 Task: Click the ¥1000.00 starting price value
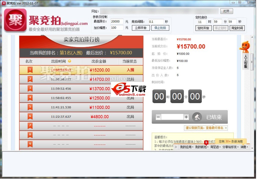point(183,54)
